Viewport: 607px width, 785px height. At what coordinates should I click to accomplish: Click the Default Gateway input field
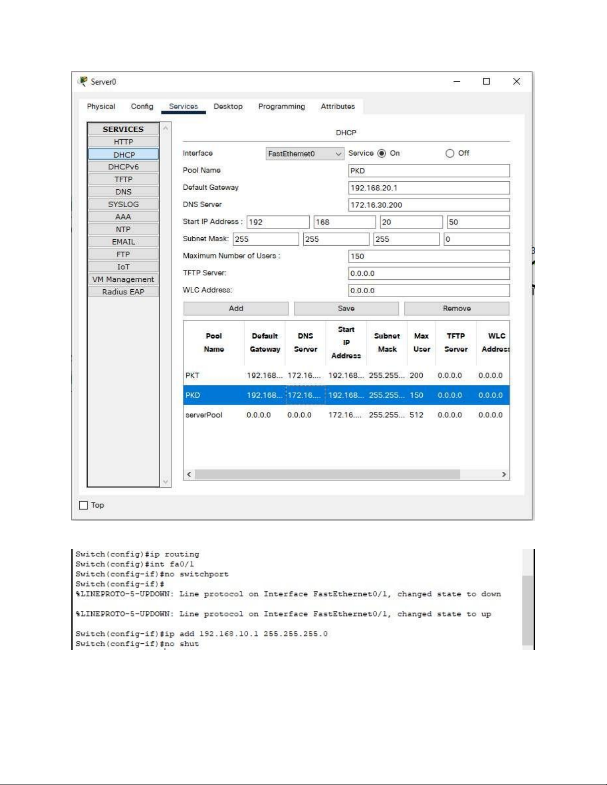pos(429,188)
